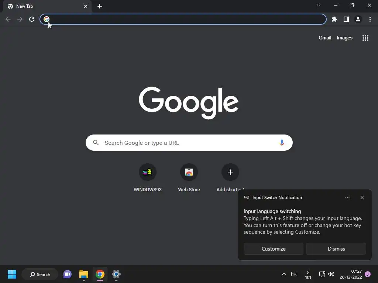Open the Google apps grid
Screen dimensions: 378x283
coord(365,38)
